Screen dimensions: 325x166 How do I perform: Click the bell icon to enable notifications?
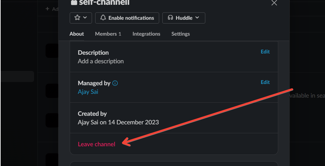(x=103, y=18)
